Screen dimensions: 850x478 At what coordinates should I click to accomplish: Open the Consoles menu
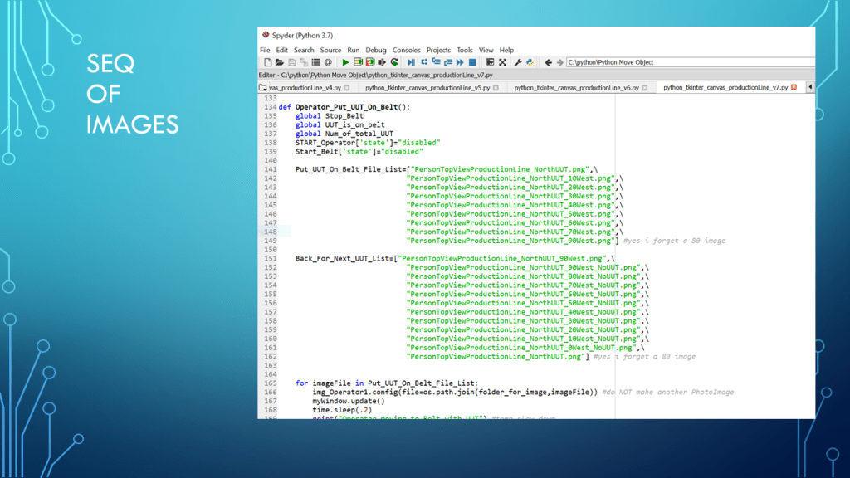[407, 50]
